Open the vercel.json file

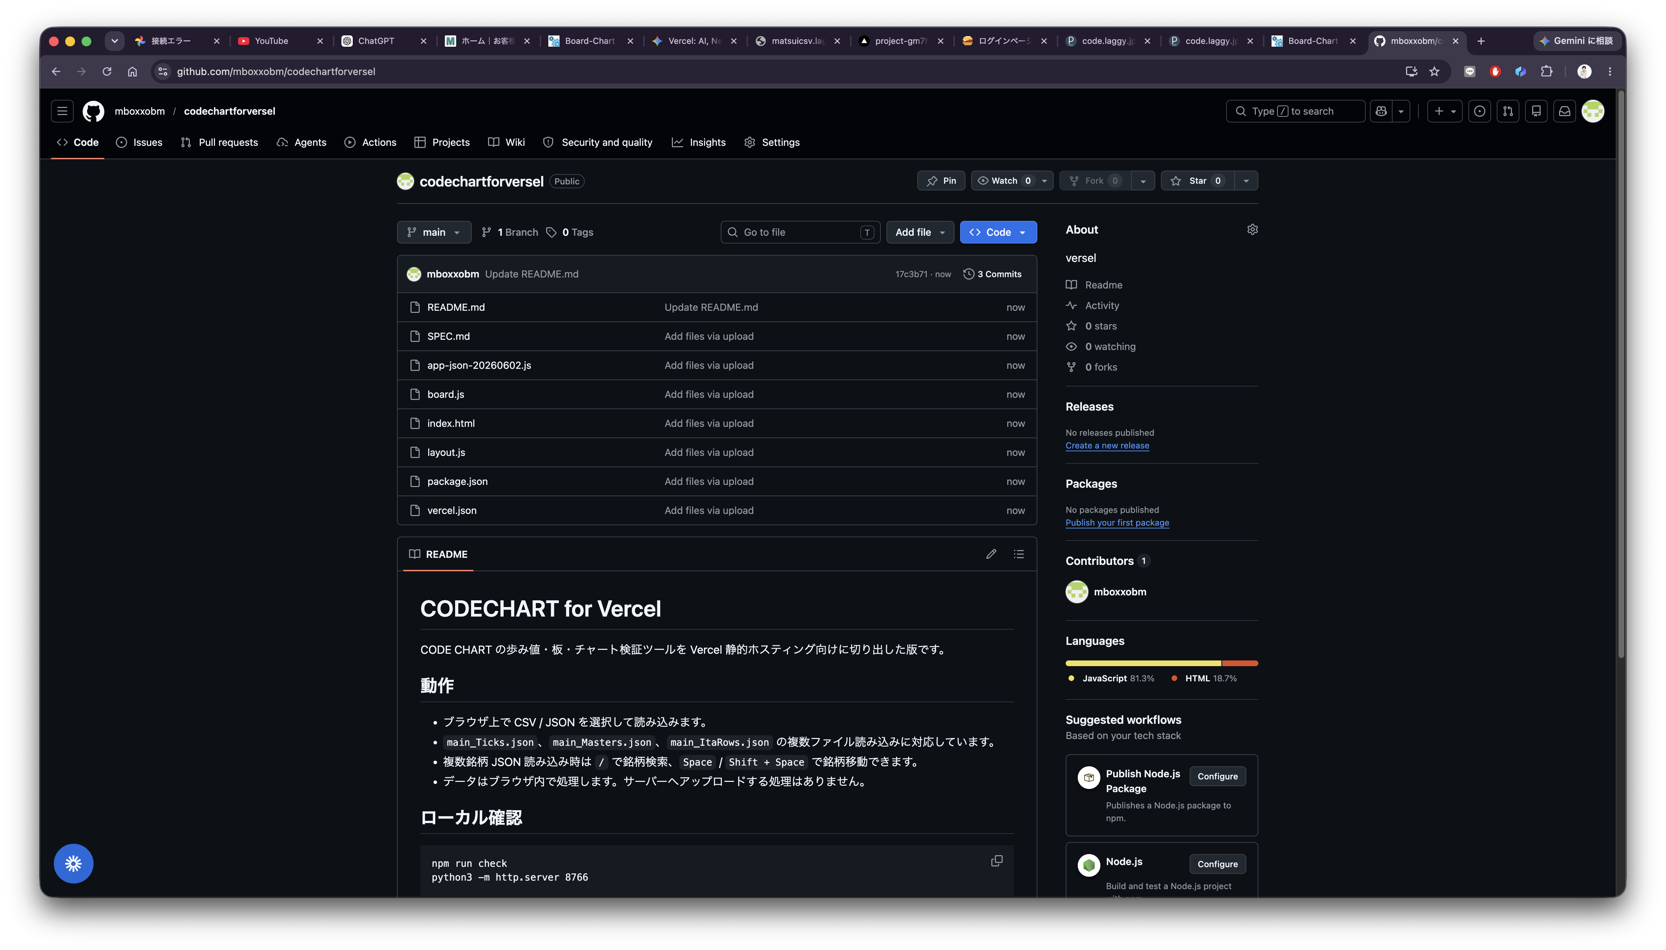tap(452, 510)
